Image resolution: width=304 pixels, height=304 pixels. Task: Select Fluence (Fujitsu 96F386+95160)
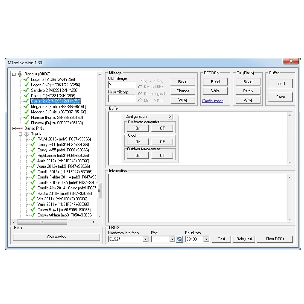point(57,117)
